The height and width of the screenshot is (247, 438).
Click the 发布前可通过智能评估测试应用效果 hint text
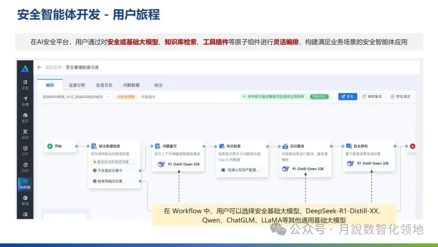pyautogui.click(x=275, y=97)
